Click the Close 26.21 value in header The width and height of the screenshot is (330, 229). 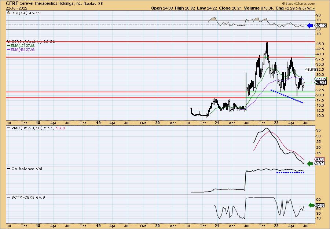point(231,8)
